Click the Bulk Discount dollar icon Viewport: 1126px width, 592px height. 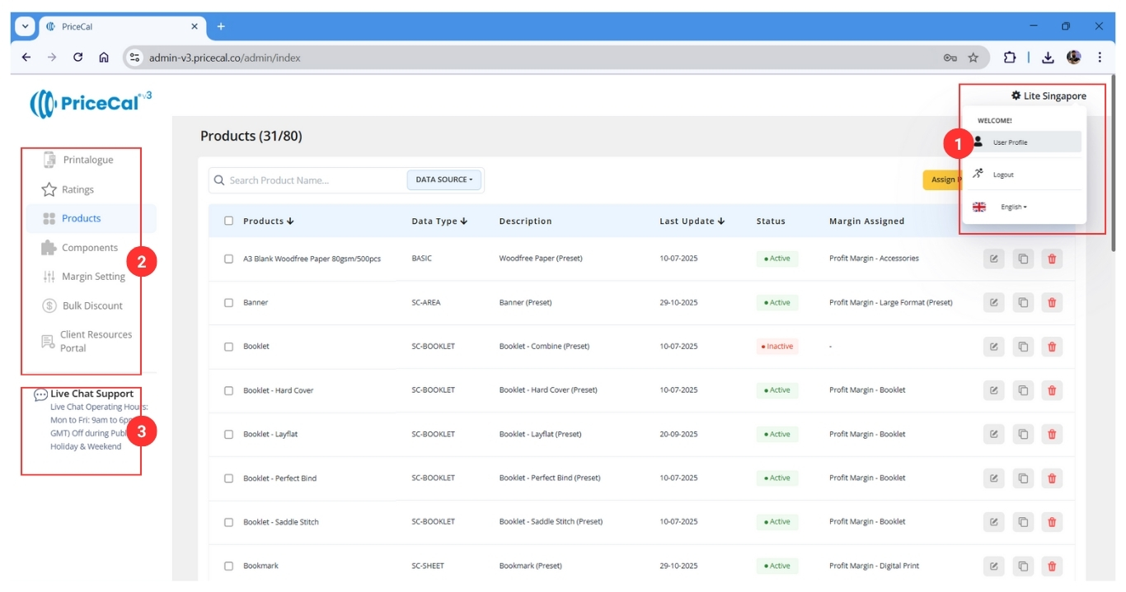[x=49, y=305]
